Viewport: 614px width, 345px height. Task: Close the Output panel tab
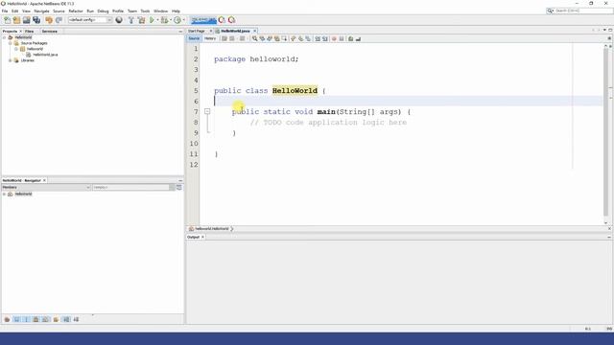point(202,237)
